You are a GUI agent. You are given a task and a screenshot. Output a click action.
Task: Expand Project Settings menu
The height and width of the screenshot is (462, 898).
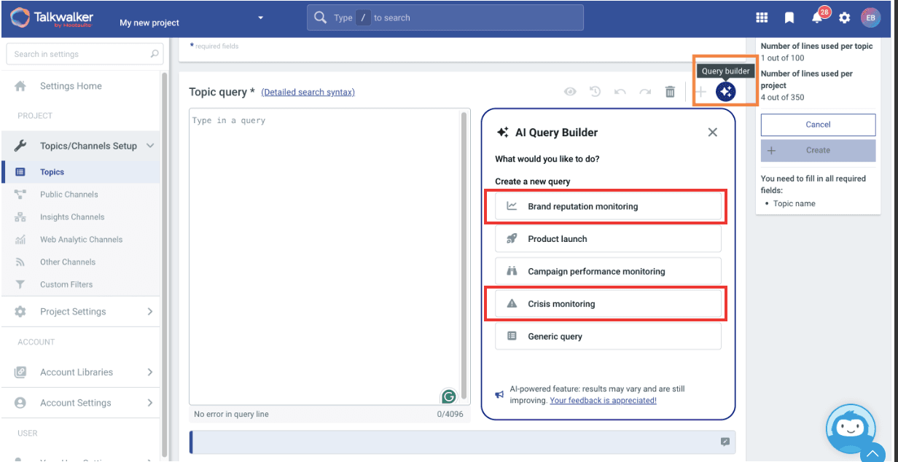(x=150, y=311)
